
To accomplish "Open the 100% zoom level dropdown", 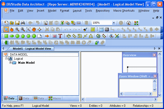I will [114, 23].
